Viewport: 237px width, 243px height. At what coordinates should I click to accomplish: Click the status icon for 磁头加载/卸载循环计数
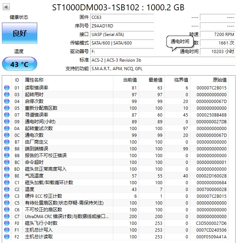7,182
